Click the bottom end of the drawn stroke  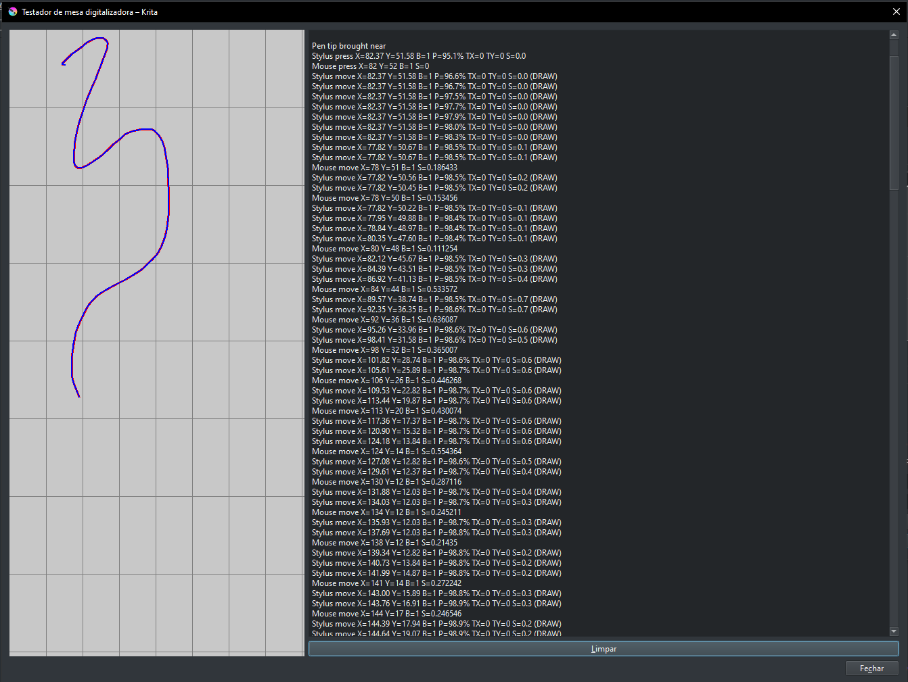pyautogui.click(x=79, y=397)
